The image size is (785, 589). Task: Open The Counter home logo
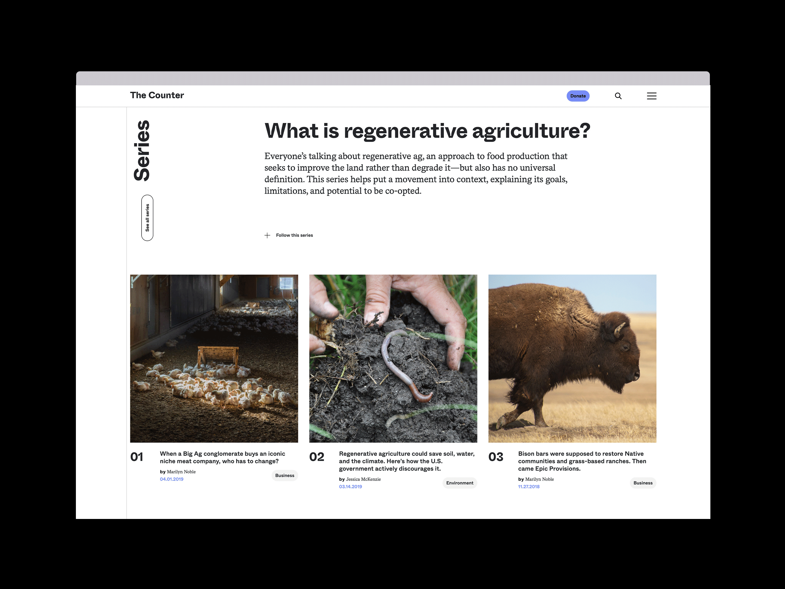click(x=157, y=95)
